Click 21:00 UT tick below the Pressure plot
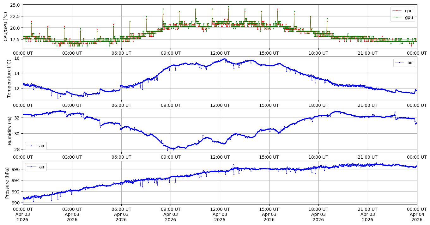The width and height of the screenshot is (430, 225). pos(367,209)
